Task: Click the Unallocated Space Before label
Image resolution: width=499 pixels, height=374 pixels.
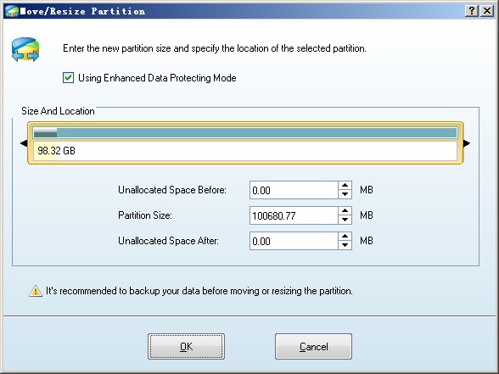Action: coord(172,190)
